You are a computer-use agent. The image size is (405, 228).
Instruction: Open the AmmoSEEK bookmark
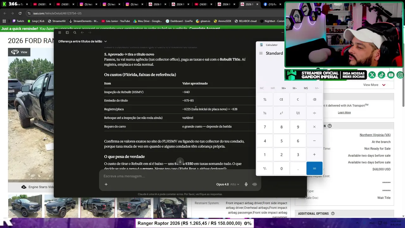tap(222, 21)
